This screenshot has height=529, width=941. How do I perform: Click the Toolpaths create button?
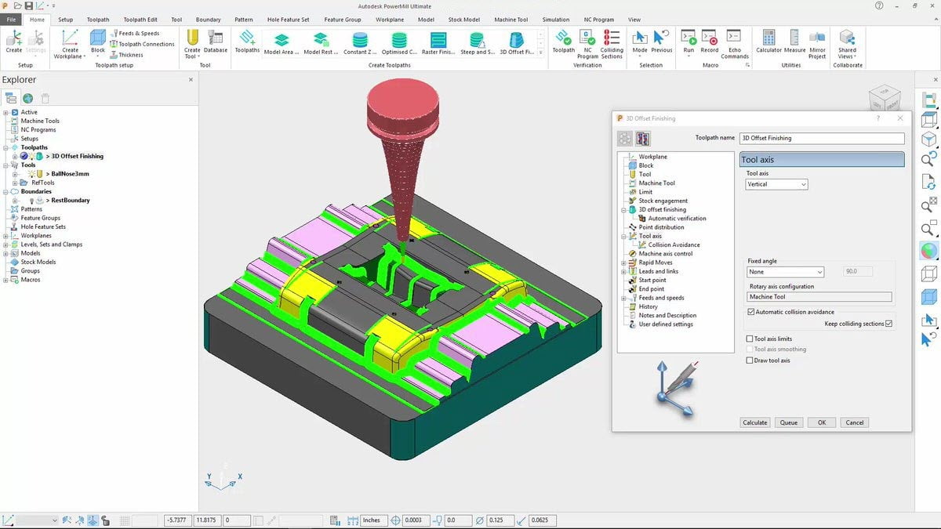pyautogui.click(x=247, y=42)
